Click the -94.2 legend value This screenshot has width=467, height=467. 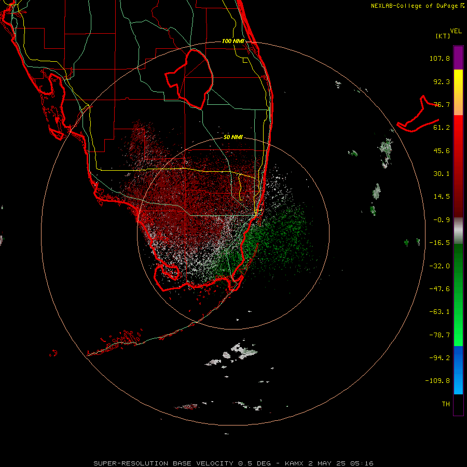439,358
